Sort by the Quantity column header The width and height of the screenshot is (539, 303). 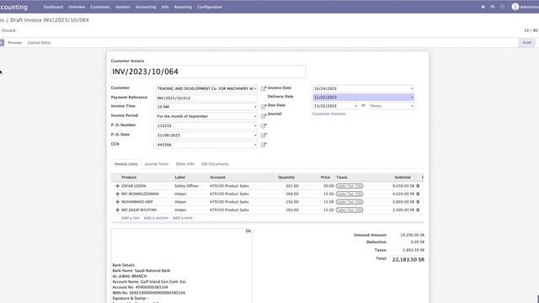(x=286, y=178)
